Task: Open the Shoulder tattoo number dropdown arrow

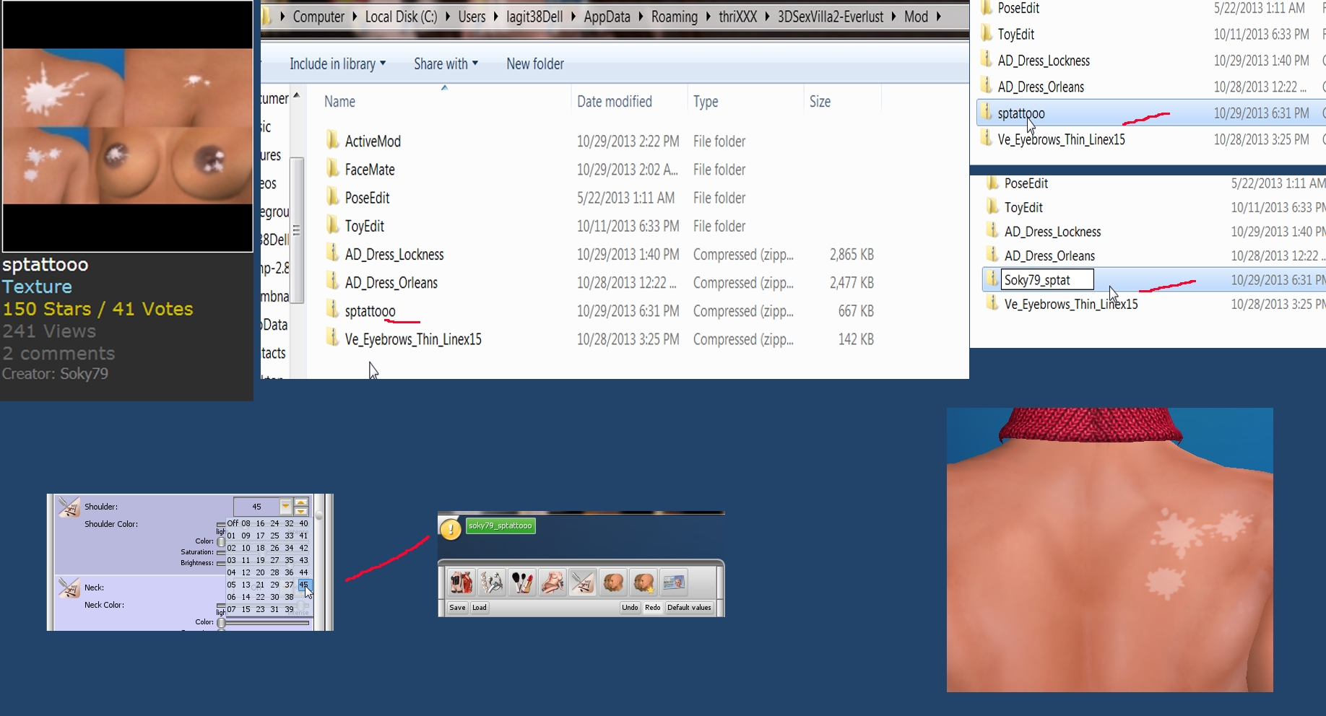Action: (285, 507)
